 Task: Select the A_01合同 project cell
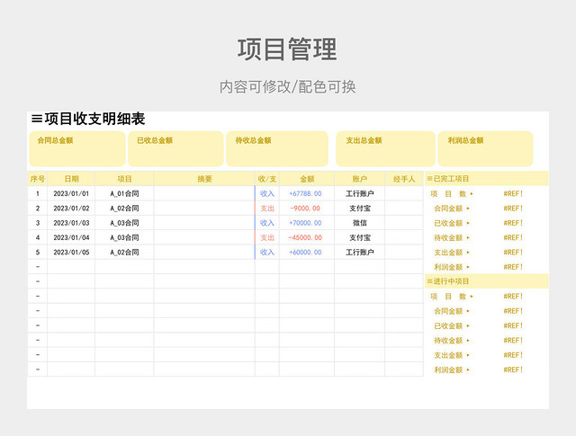click(x=124, y=193)
